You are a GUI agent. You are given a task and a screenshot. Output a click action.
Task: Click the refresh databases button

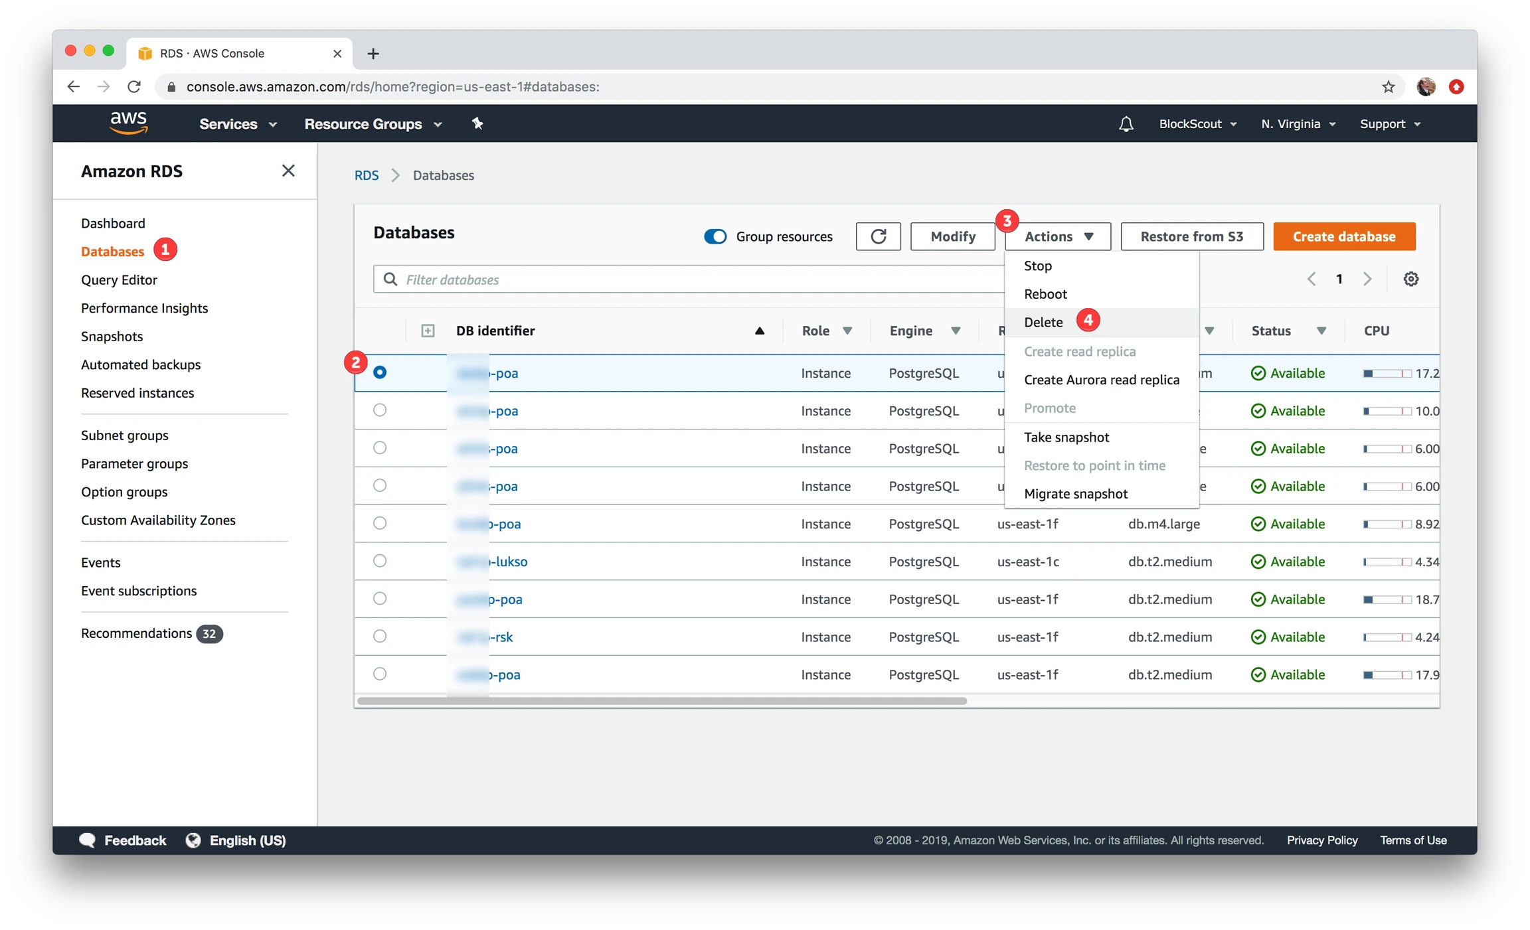coord(878,236)
